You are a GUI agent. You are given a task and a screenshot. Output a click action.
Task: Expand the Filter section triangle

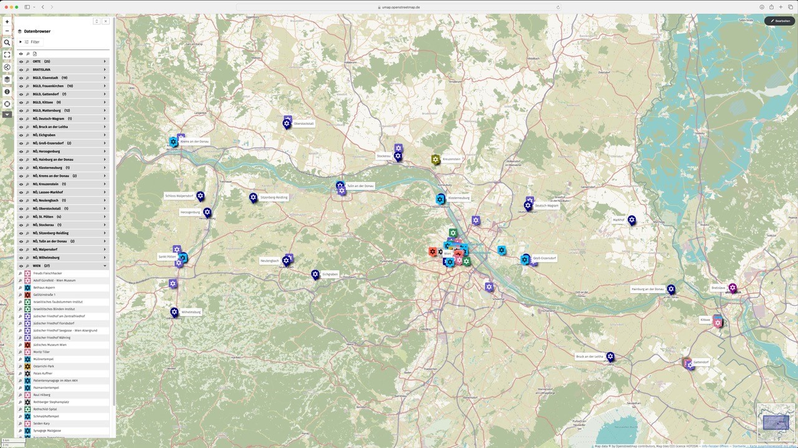click(21, 42)
